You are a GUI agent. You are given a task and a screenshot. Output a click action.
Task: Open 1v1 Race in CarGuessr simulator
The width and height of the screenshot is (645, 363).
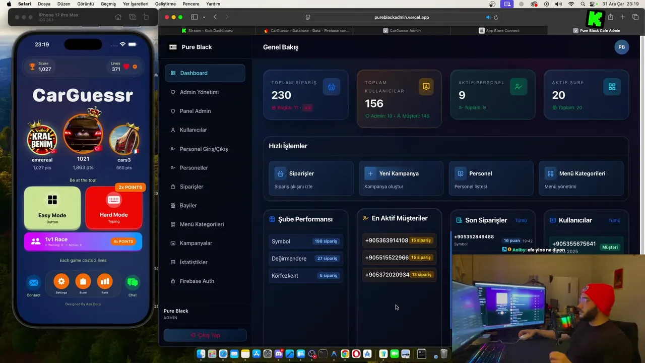point(83,241)
